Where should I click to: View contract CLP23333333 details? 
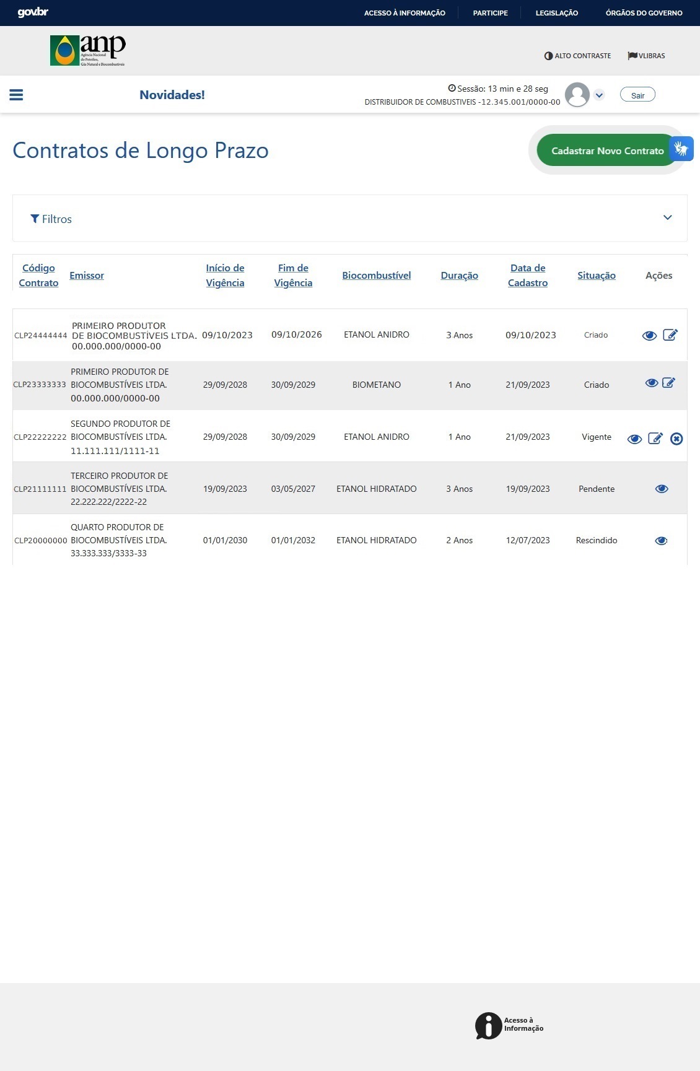(652, 383)
